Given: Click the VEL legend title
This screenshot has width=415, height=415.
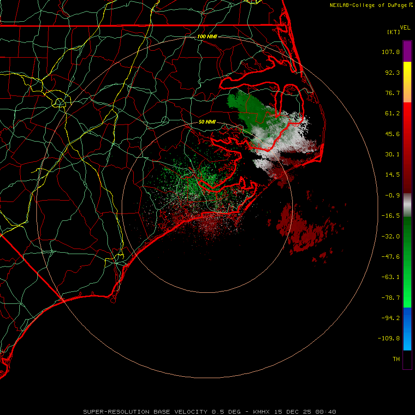Looking at the screenshot, I should [x=405, y=28].
